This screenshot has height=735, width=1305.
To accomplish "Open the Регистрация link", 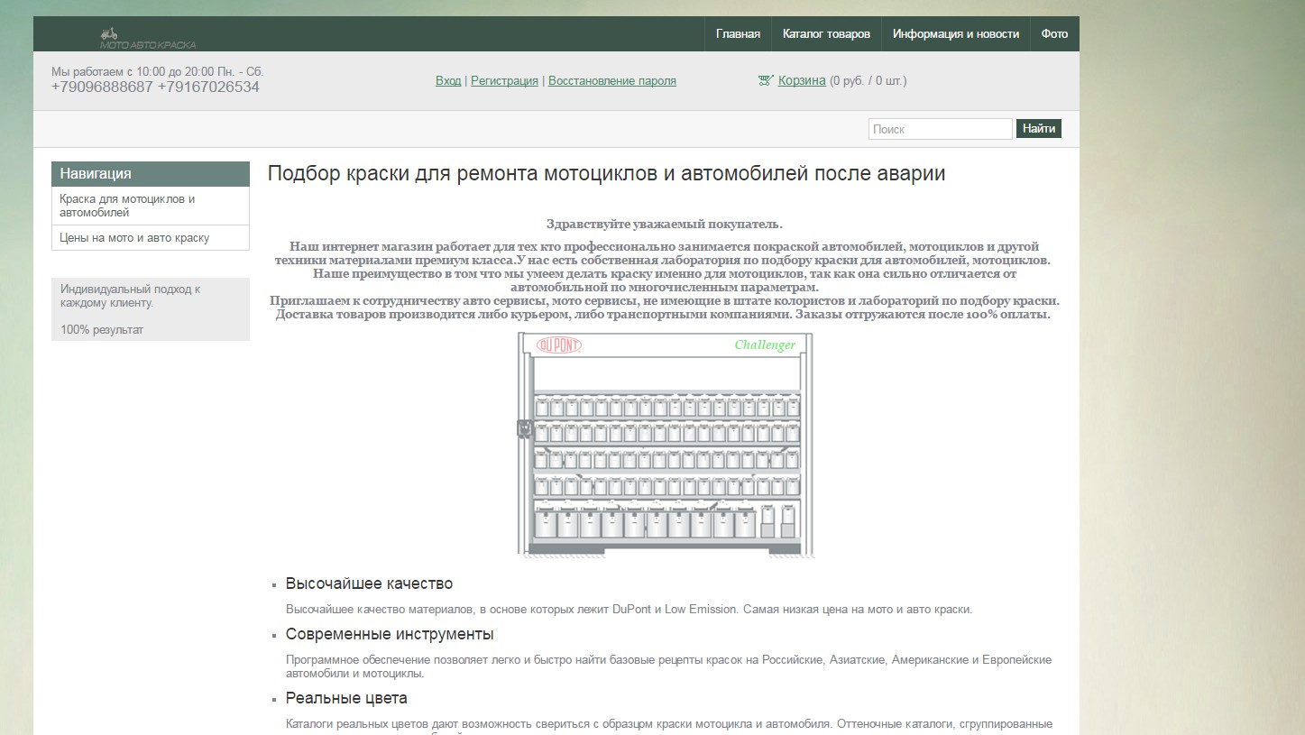I will pos(504,81).
